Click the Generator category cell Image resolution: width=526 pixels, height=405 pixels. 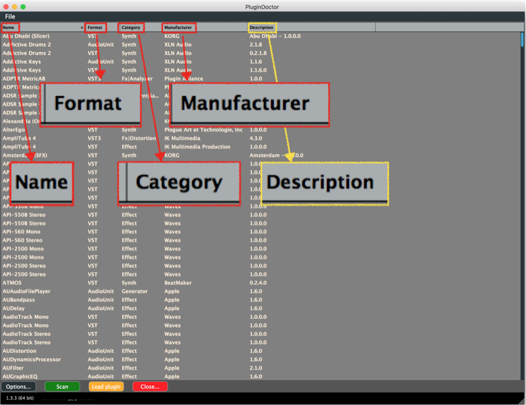(x=135, y=291)
